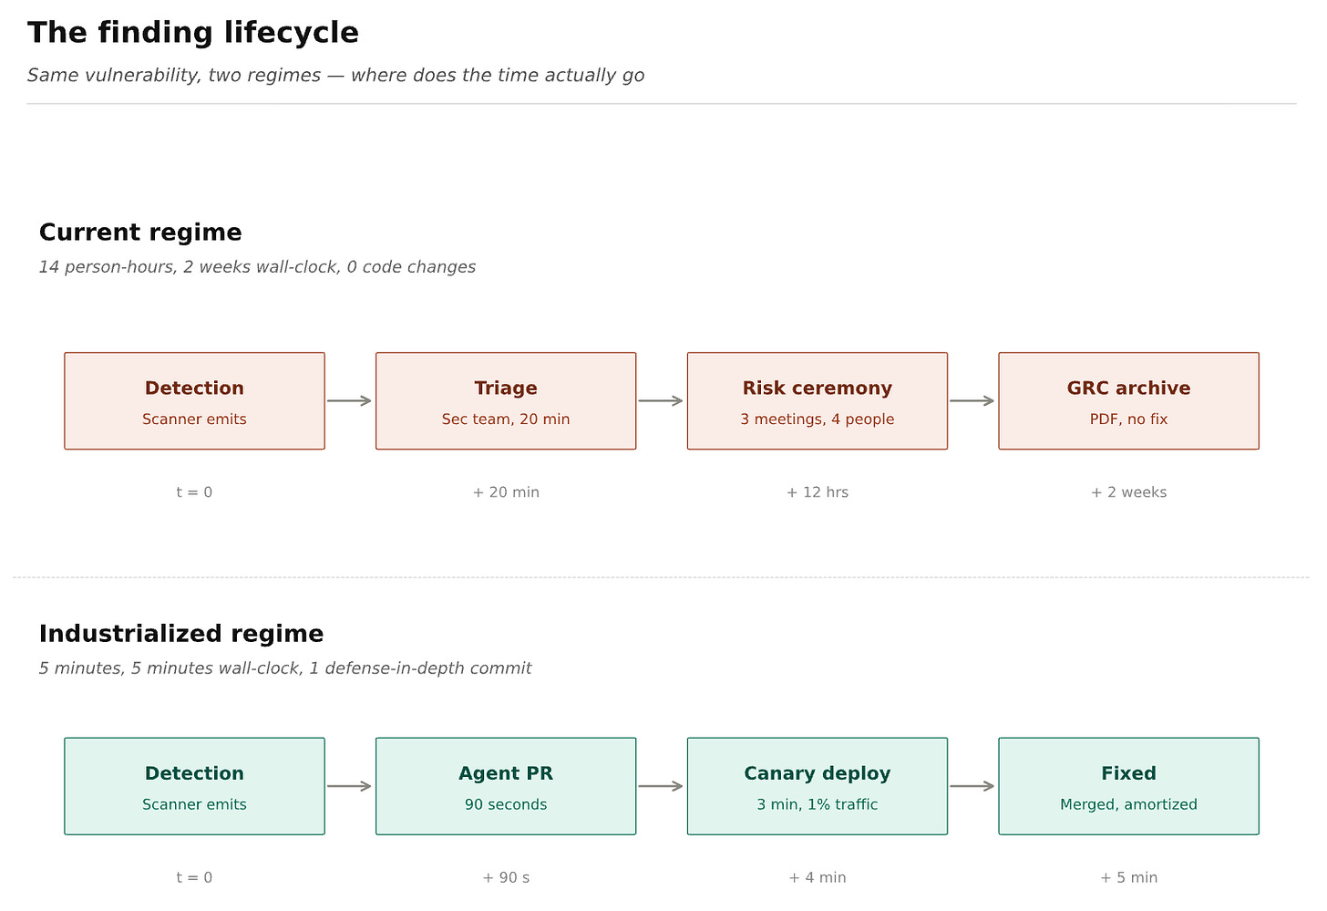Click the Industrialized regime heading
The width and height of the screenshot is (1327, 911).
[181, 634]
